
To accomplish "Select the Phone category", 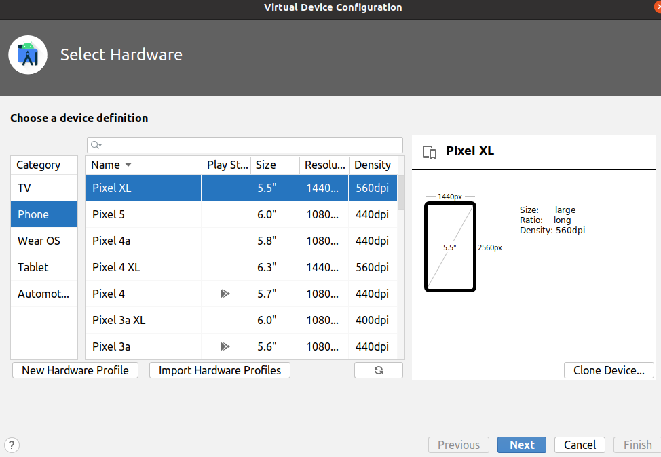I will click(x=44, y=214).
